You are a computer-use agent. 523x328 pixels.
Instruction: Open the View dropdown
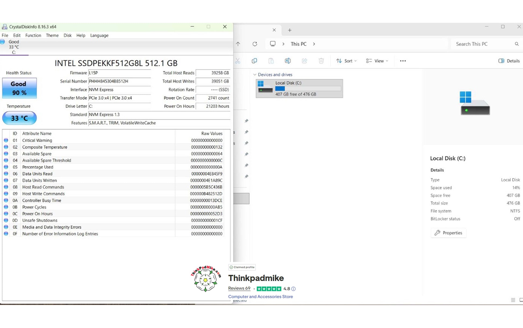[x=377, y=61]
